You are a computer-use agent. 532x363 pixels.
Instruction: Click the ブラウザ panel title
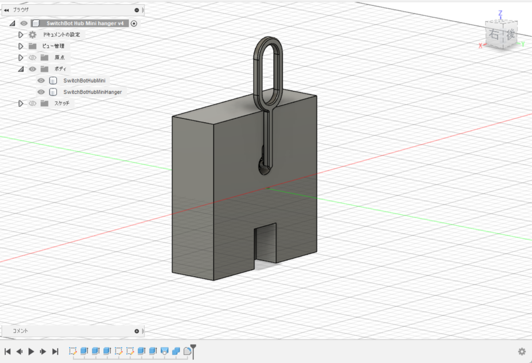tap(22, 10)
